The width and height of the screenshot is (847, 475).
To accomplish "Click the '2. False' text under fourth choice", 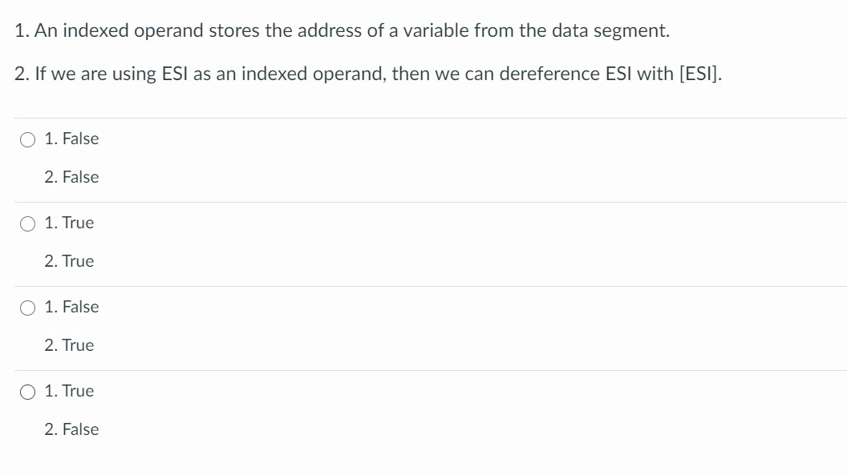I will tap(72, 429).
